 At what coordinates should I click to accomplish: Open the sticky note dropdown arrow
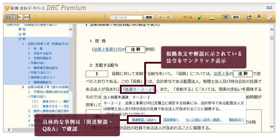point(217,17)
